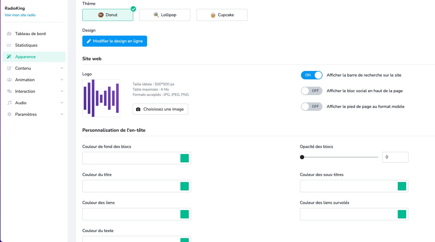Viewport: 435px width, 242px height.
Task: Expand the Contenu submenu chevron
Action: tap(62, 68)
